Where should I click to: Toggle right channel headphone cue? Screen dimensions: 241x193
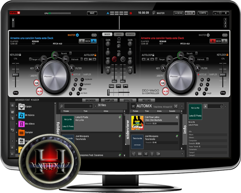coord(123,59)
